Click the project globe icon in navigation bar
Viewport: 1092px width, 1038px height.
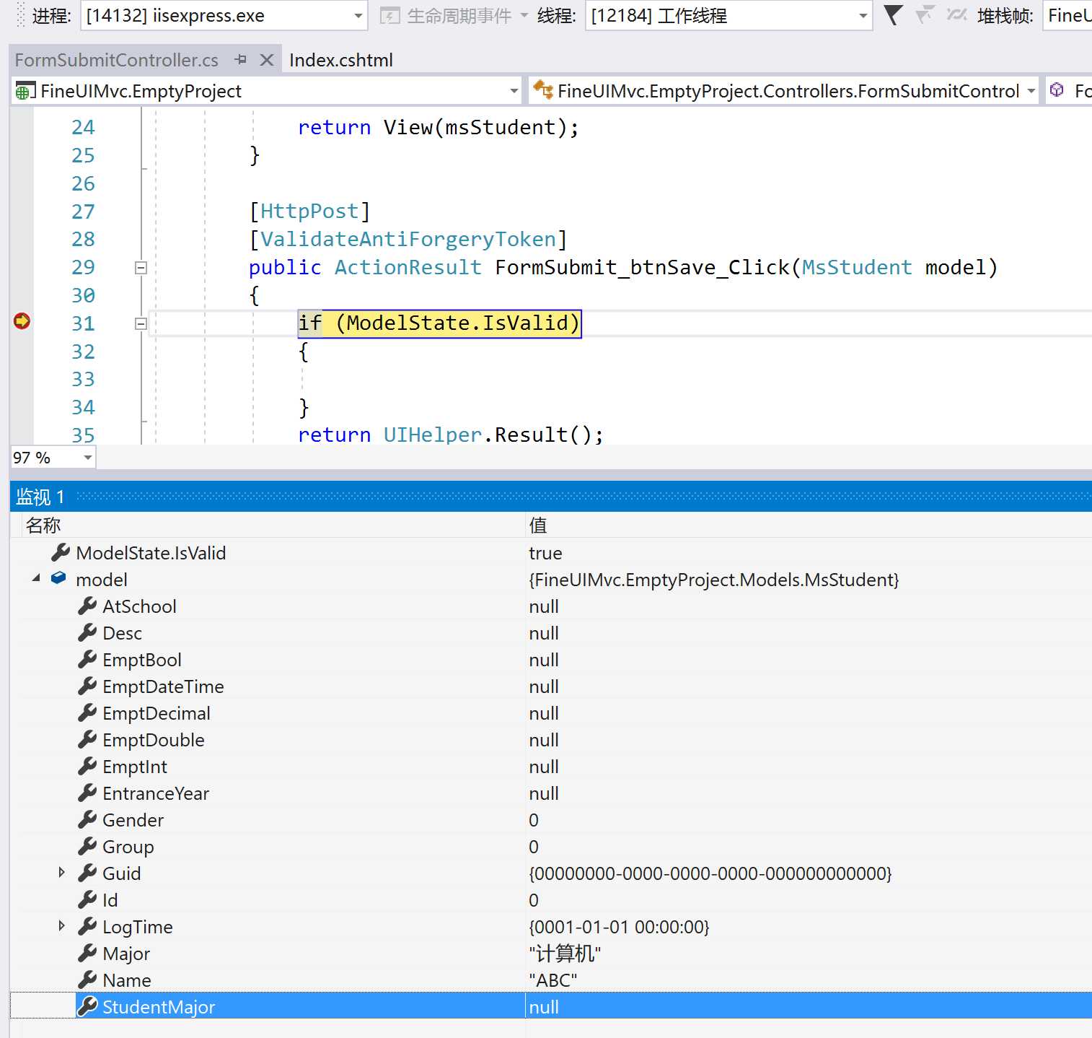point(25,92)
